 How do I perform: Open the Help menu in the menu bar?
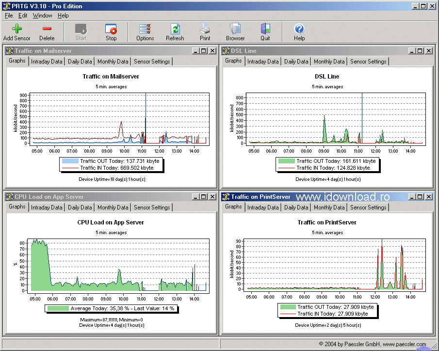coord(63,16)
